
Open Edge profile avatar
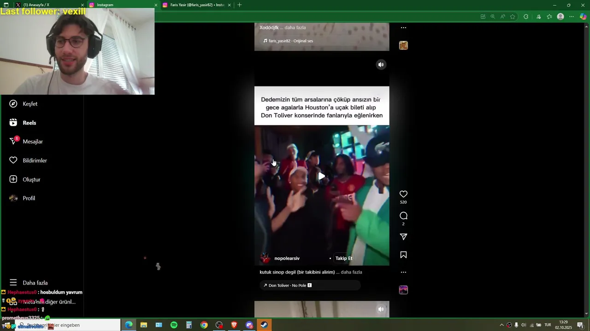coord(560,17)
